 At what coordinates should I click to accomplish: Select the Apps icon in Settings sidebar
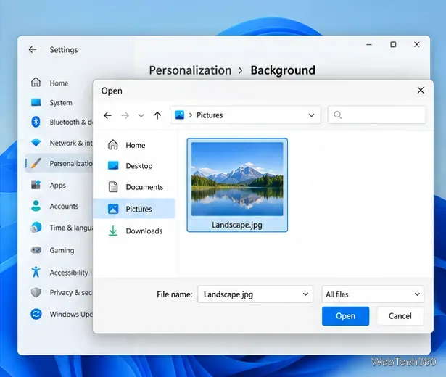[x=36, y=185]
